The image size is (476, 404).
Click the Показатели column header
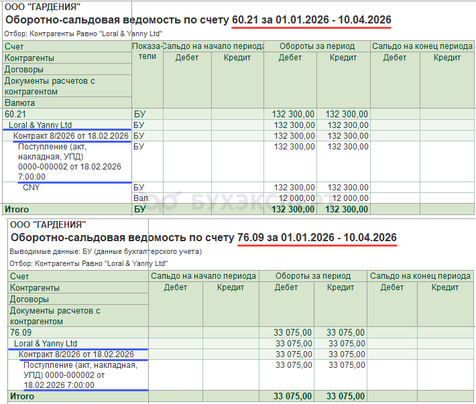[x=147, y=51]
